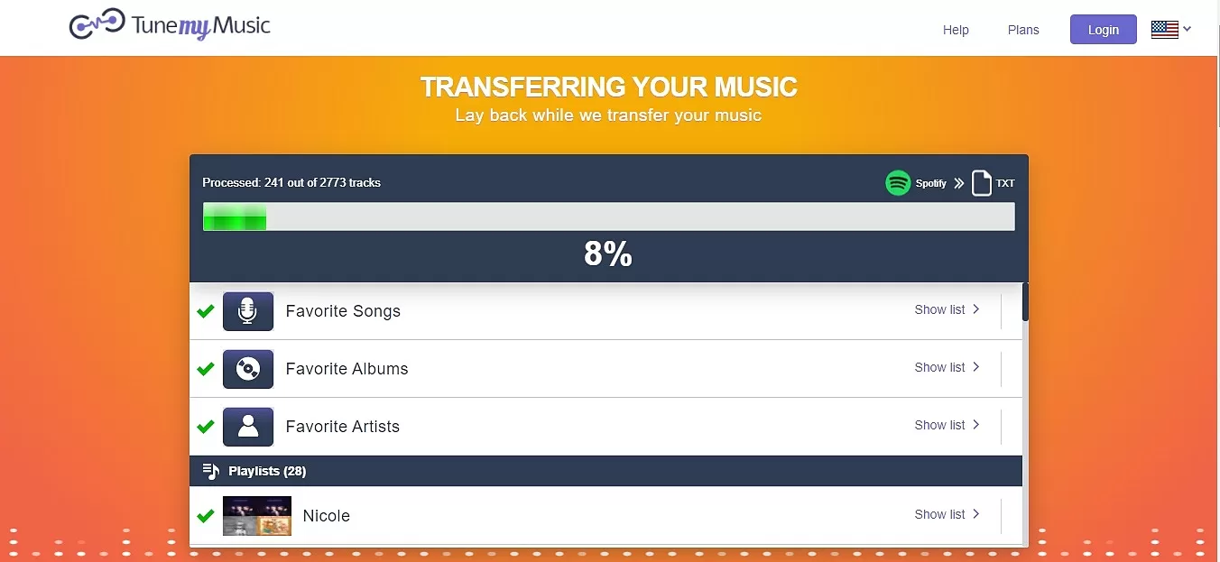Click the Favorite Artists person icon
The width and height of the screenshot is (1220, 562).
[248, 427]
